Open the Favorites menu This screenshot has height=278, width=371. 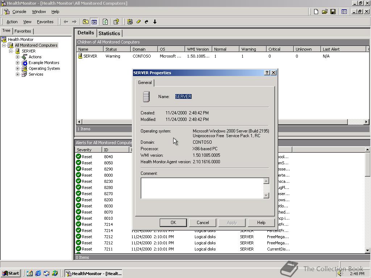pyautogui.click(x=45, y=22)
